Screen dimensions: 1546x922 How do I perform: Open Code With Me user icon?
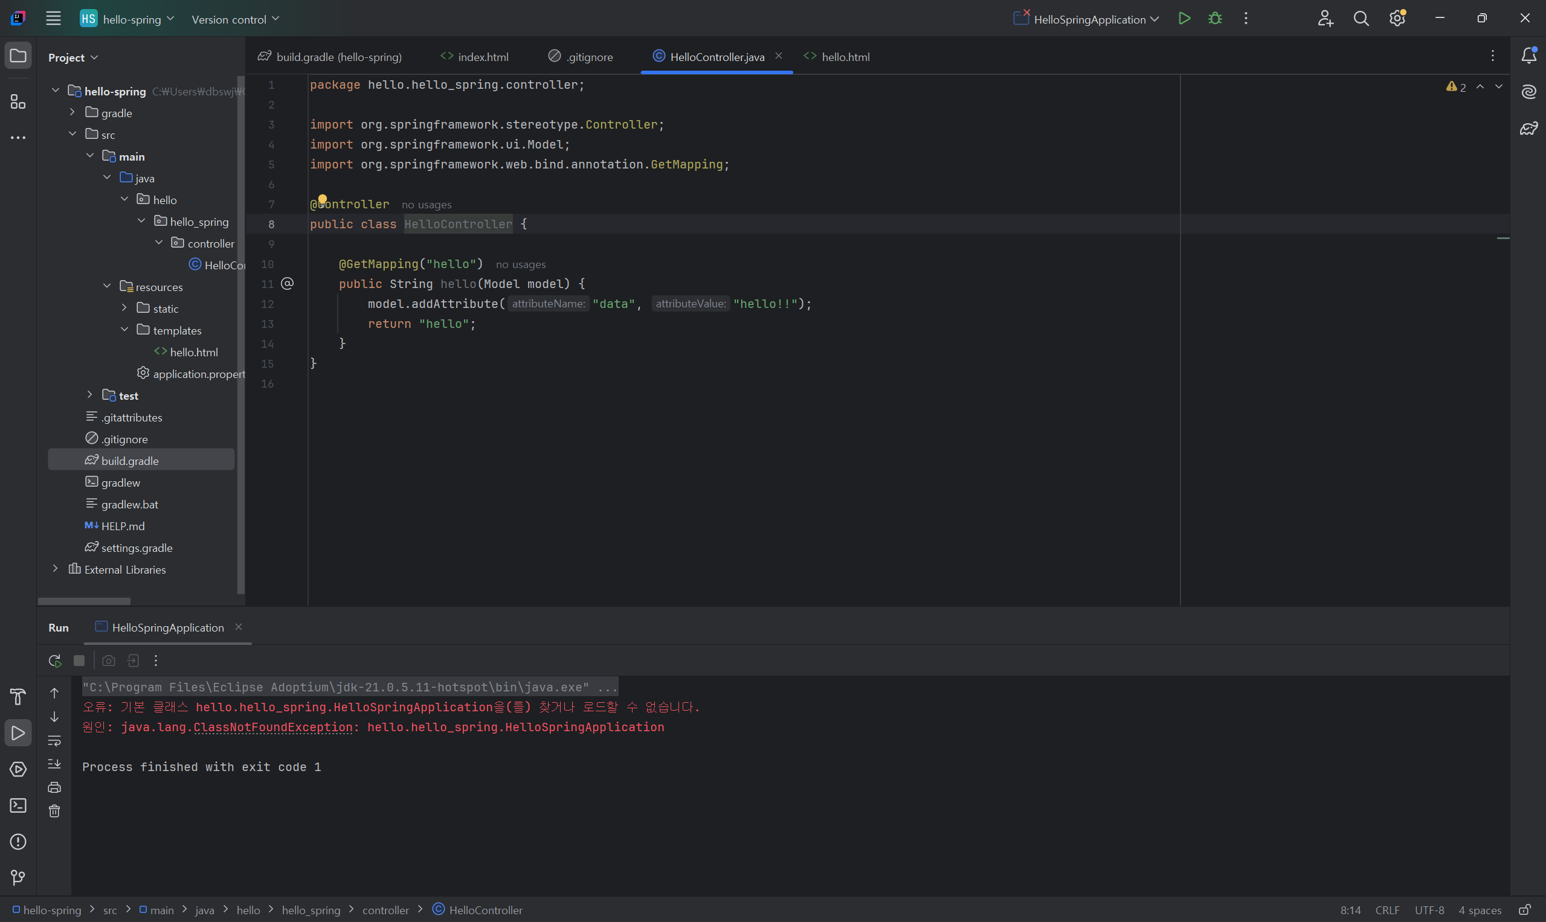click(1325, 19)
